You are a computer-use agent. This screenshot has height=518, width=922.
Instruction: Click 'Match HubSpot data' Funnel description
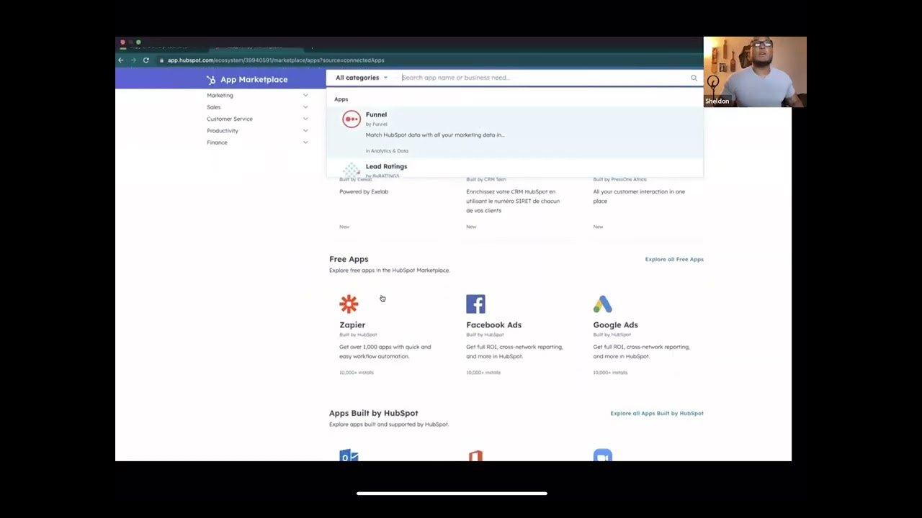click(x=435, y=135)
